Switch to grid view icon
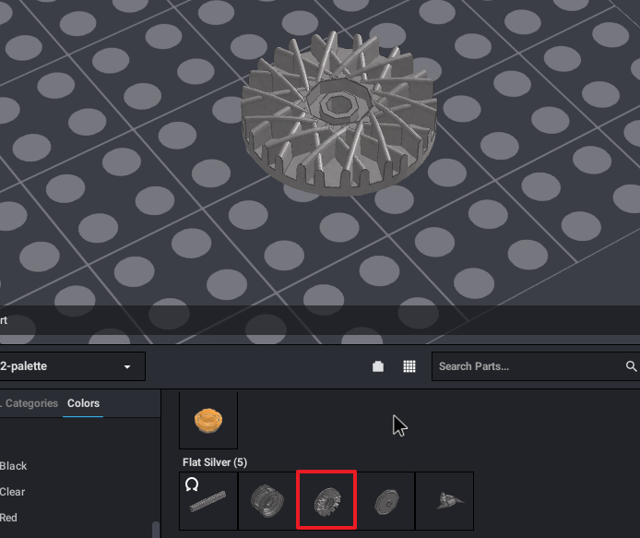Screen dimensions: 640x538 tap(409, 366)
